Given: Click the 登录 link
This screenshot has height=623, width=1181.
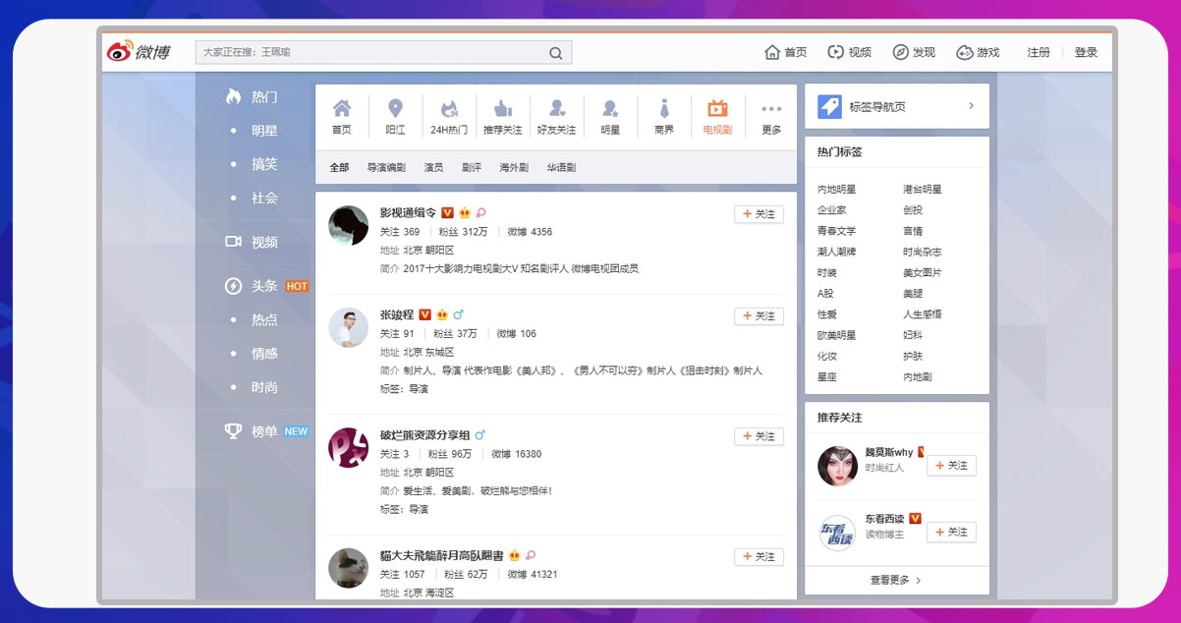Looking at the screenshot, I should click(x=1085, y=51).
